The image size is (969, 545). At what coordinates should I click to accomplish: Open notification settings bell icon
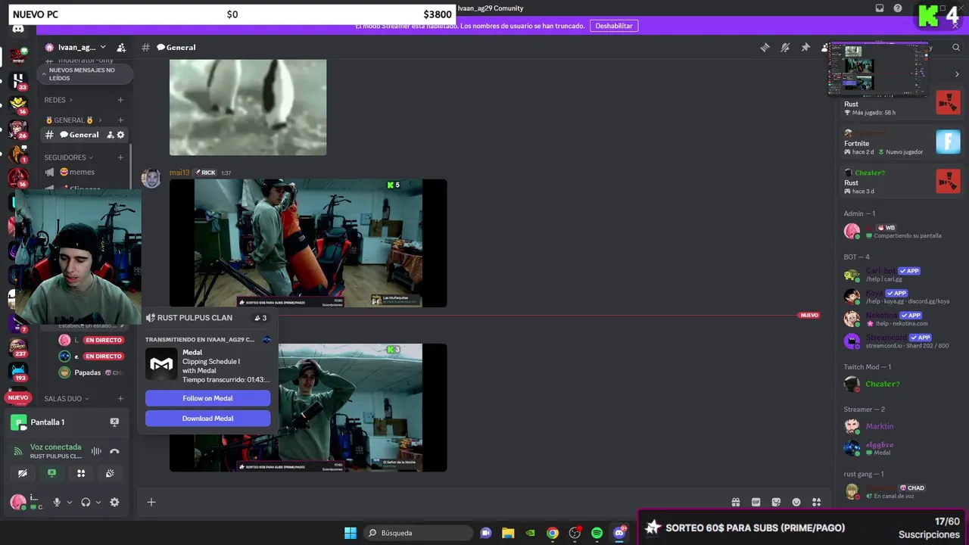[x=785, y=47]
